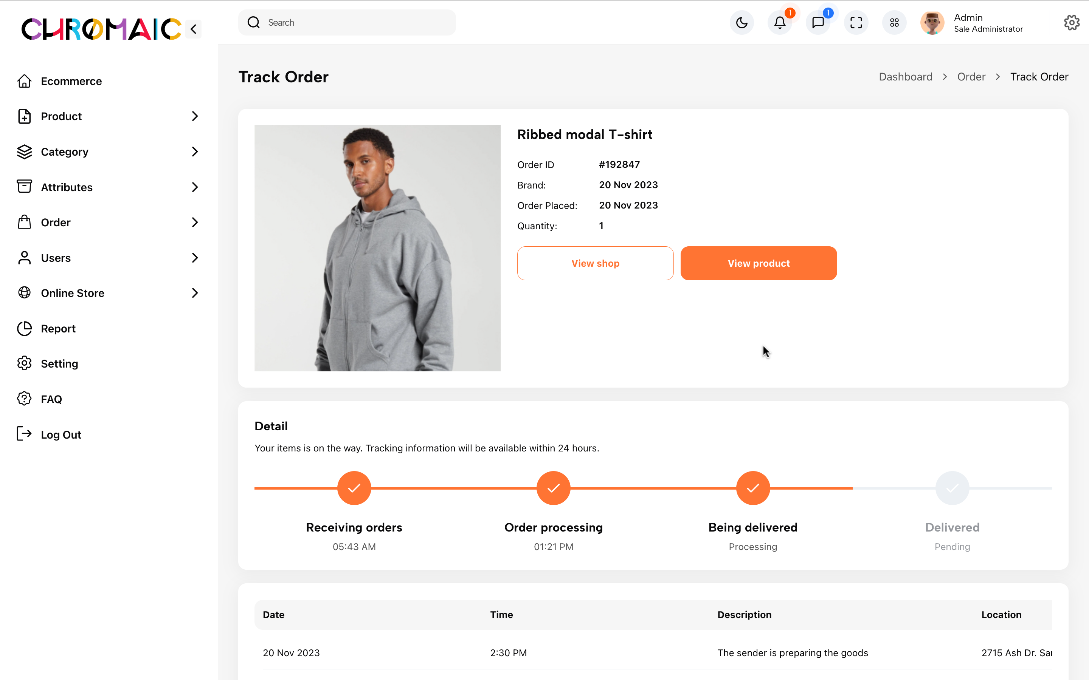Viewport: 1089px width, 680px height.
Task: Expand the Category submenu
Action: click(194, 152)
